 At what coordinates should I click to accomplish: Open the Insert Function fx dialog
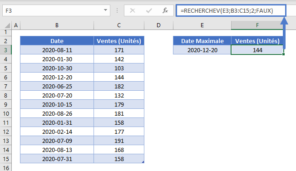165,10
